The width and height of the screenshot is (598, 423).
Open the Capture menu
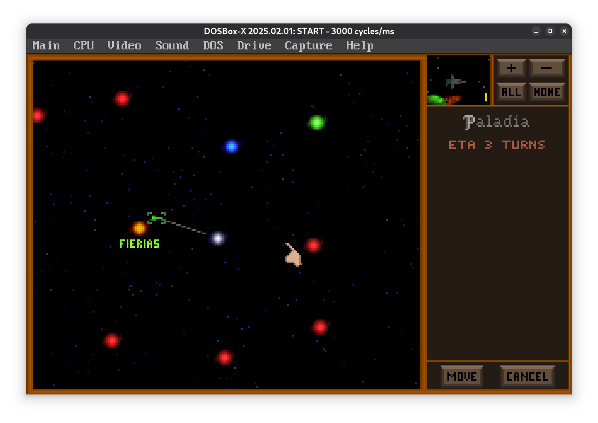click(x=308, y=46)
